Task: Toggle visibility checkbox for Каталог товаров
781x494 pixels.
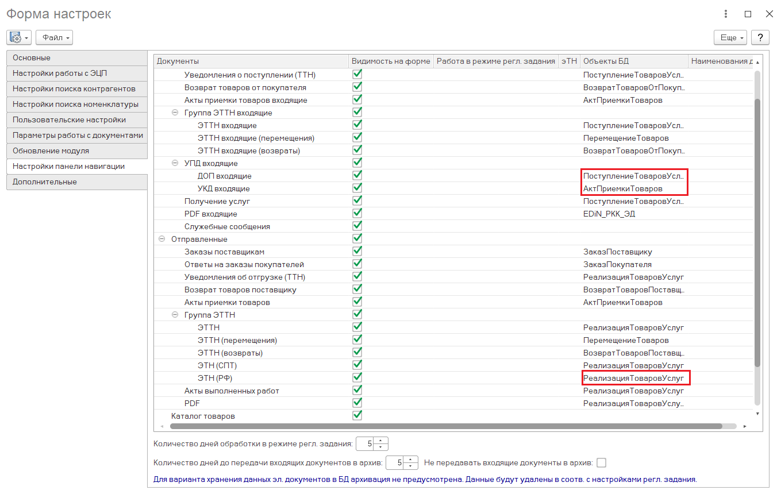Action: click(357, 415)
